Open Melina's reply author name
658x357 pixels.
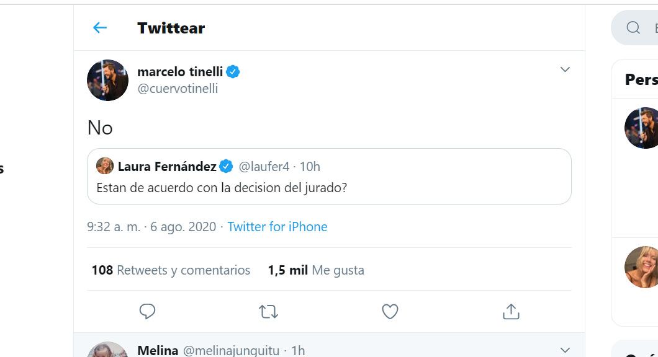158,351
